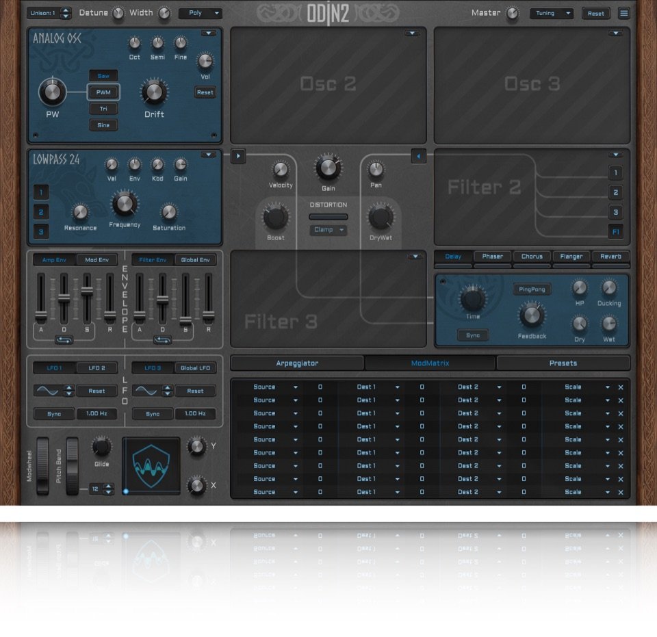Open the Poly voice mode dropdown

click(201, 14)
